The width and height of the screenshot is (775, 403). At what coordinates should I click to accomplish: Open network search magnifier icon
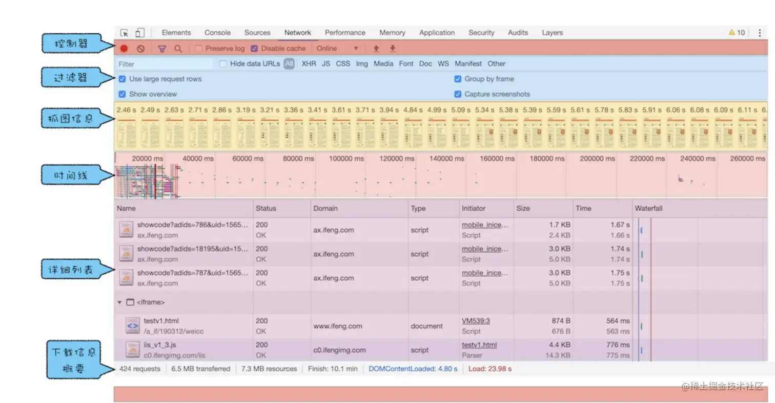[178, 49]
